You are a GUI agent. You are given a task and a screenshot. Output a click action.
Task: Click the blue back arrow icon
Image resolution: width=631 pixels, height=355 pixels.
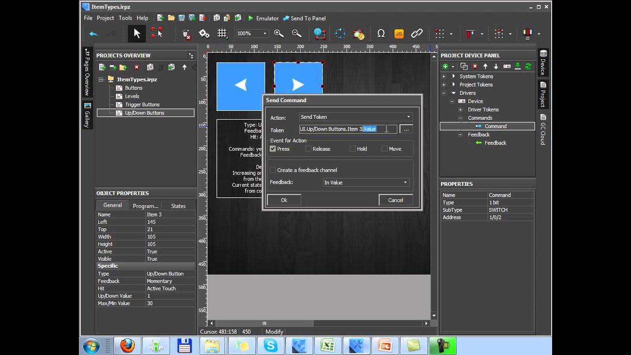93,34
